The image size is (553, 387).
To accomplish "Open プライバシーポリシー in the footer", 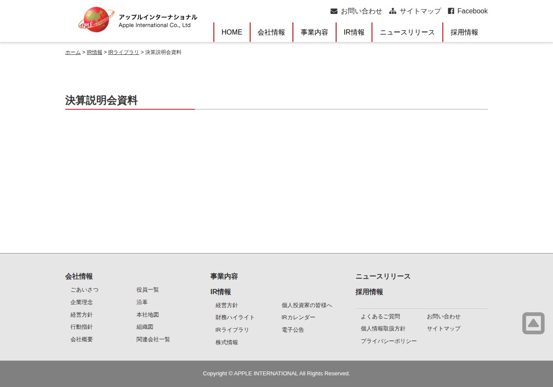I will 389,341.
